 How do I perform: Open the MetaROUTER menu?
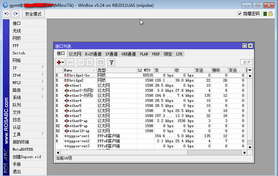point(28,150)
